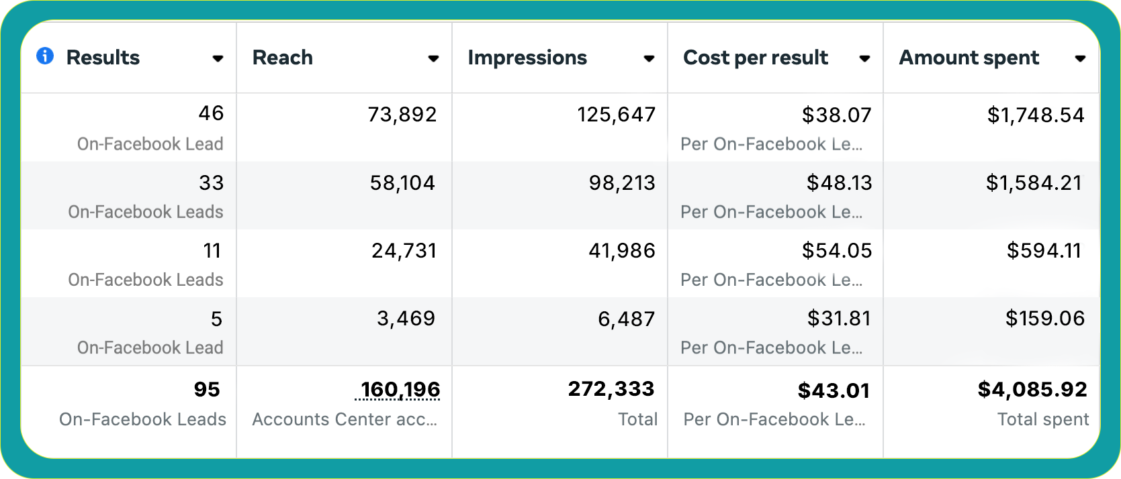Select the Impressions column header
The height and width of the screenshot is (479, 1121).
coord(527,58)
